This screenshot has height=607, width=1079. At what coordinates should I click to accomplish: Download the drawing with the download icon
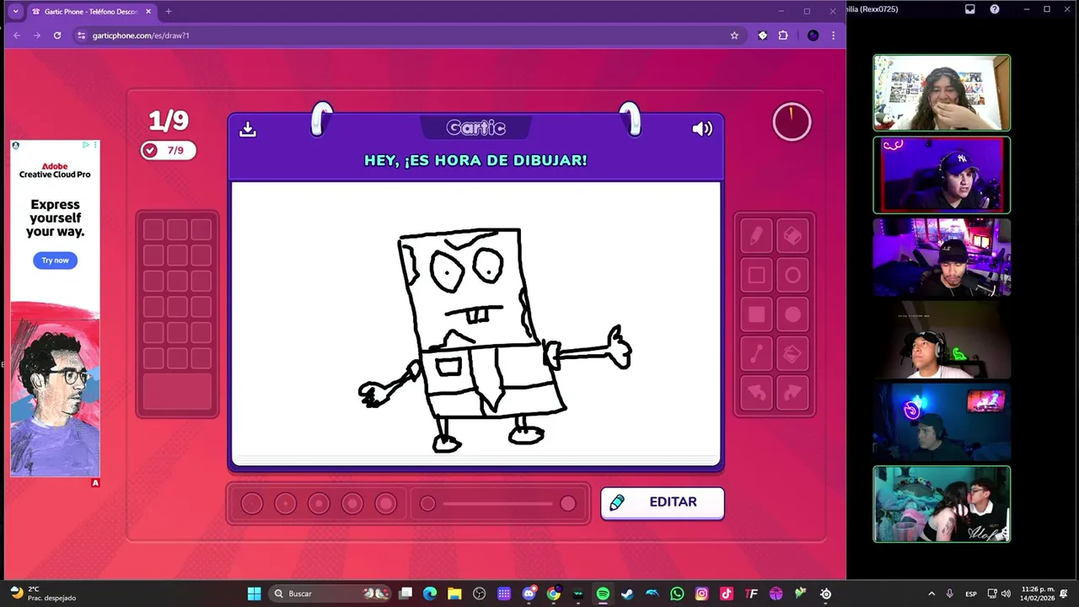248,128
